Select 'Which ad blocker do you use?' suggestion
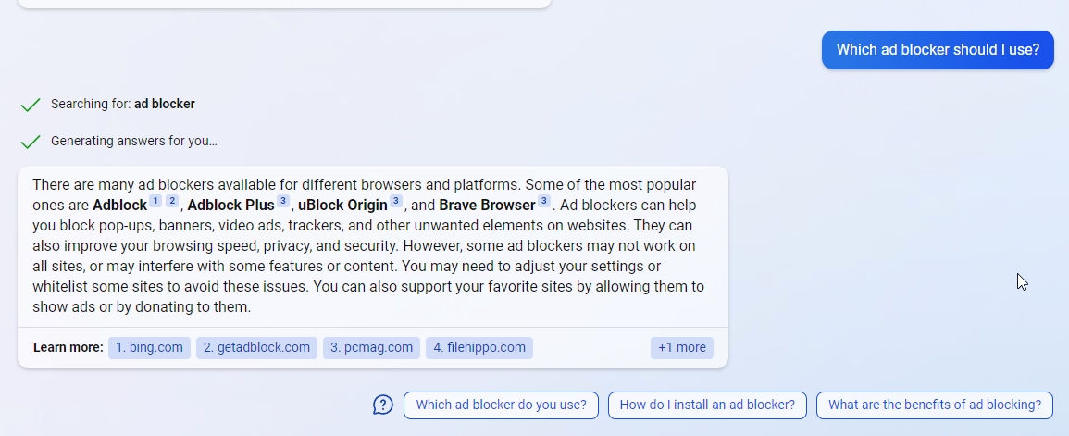The width and height of the screenshot is (1069, 436). 501,405
